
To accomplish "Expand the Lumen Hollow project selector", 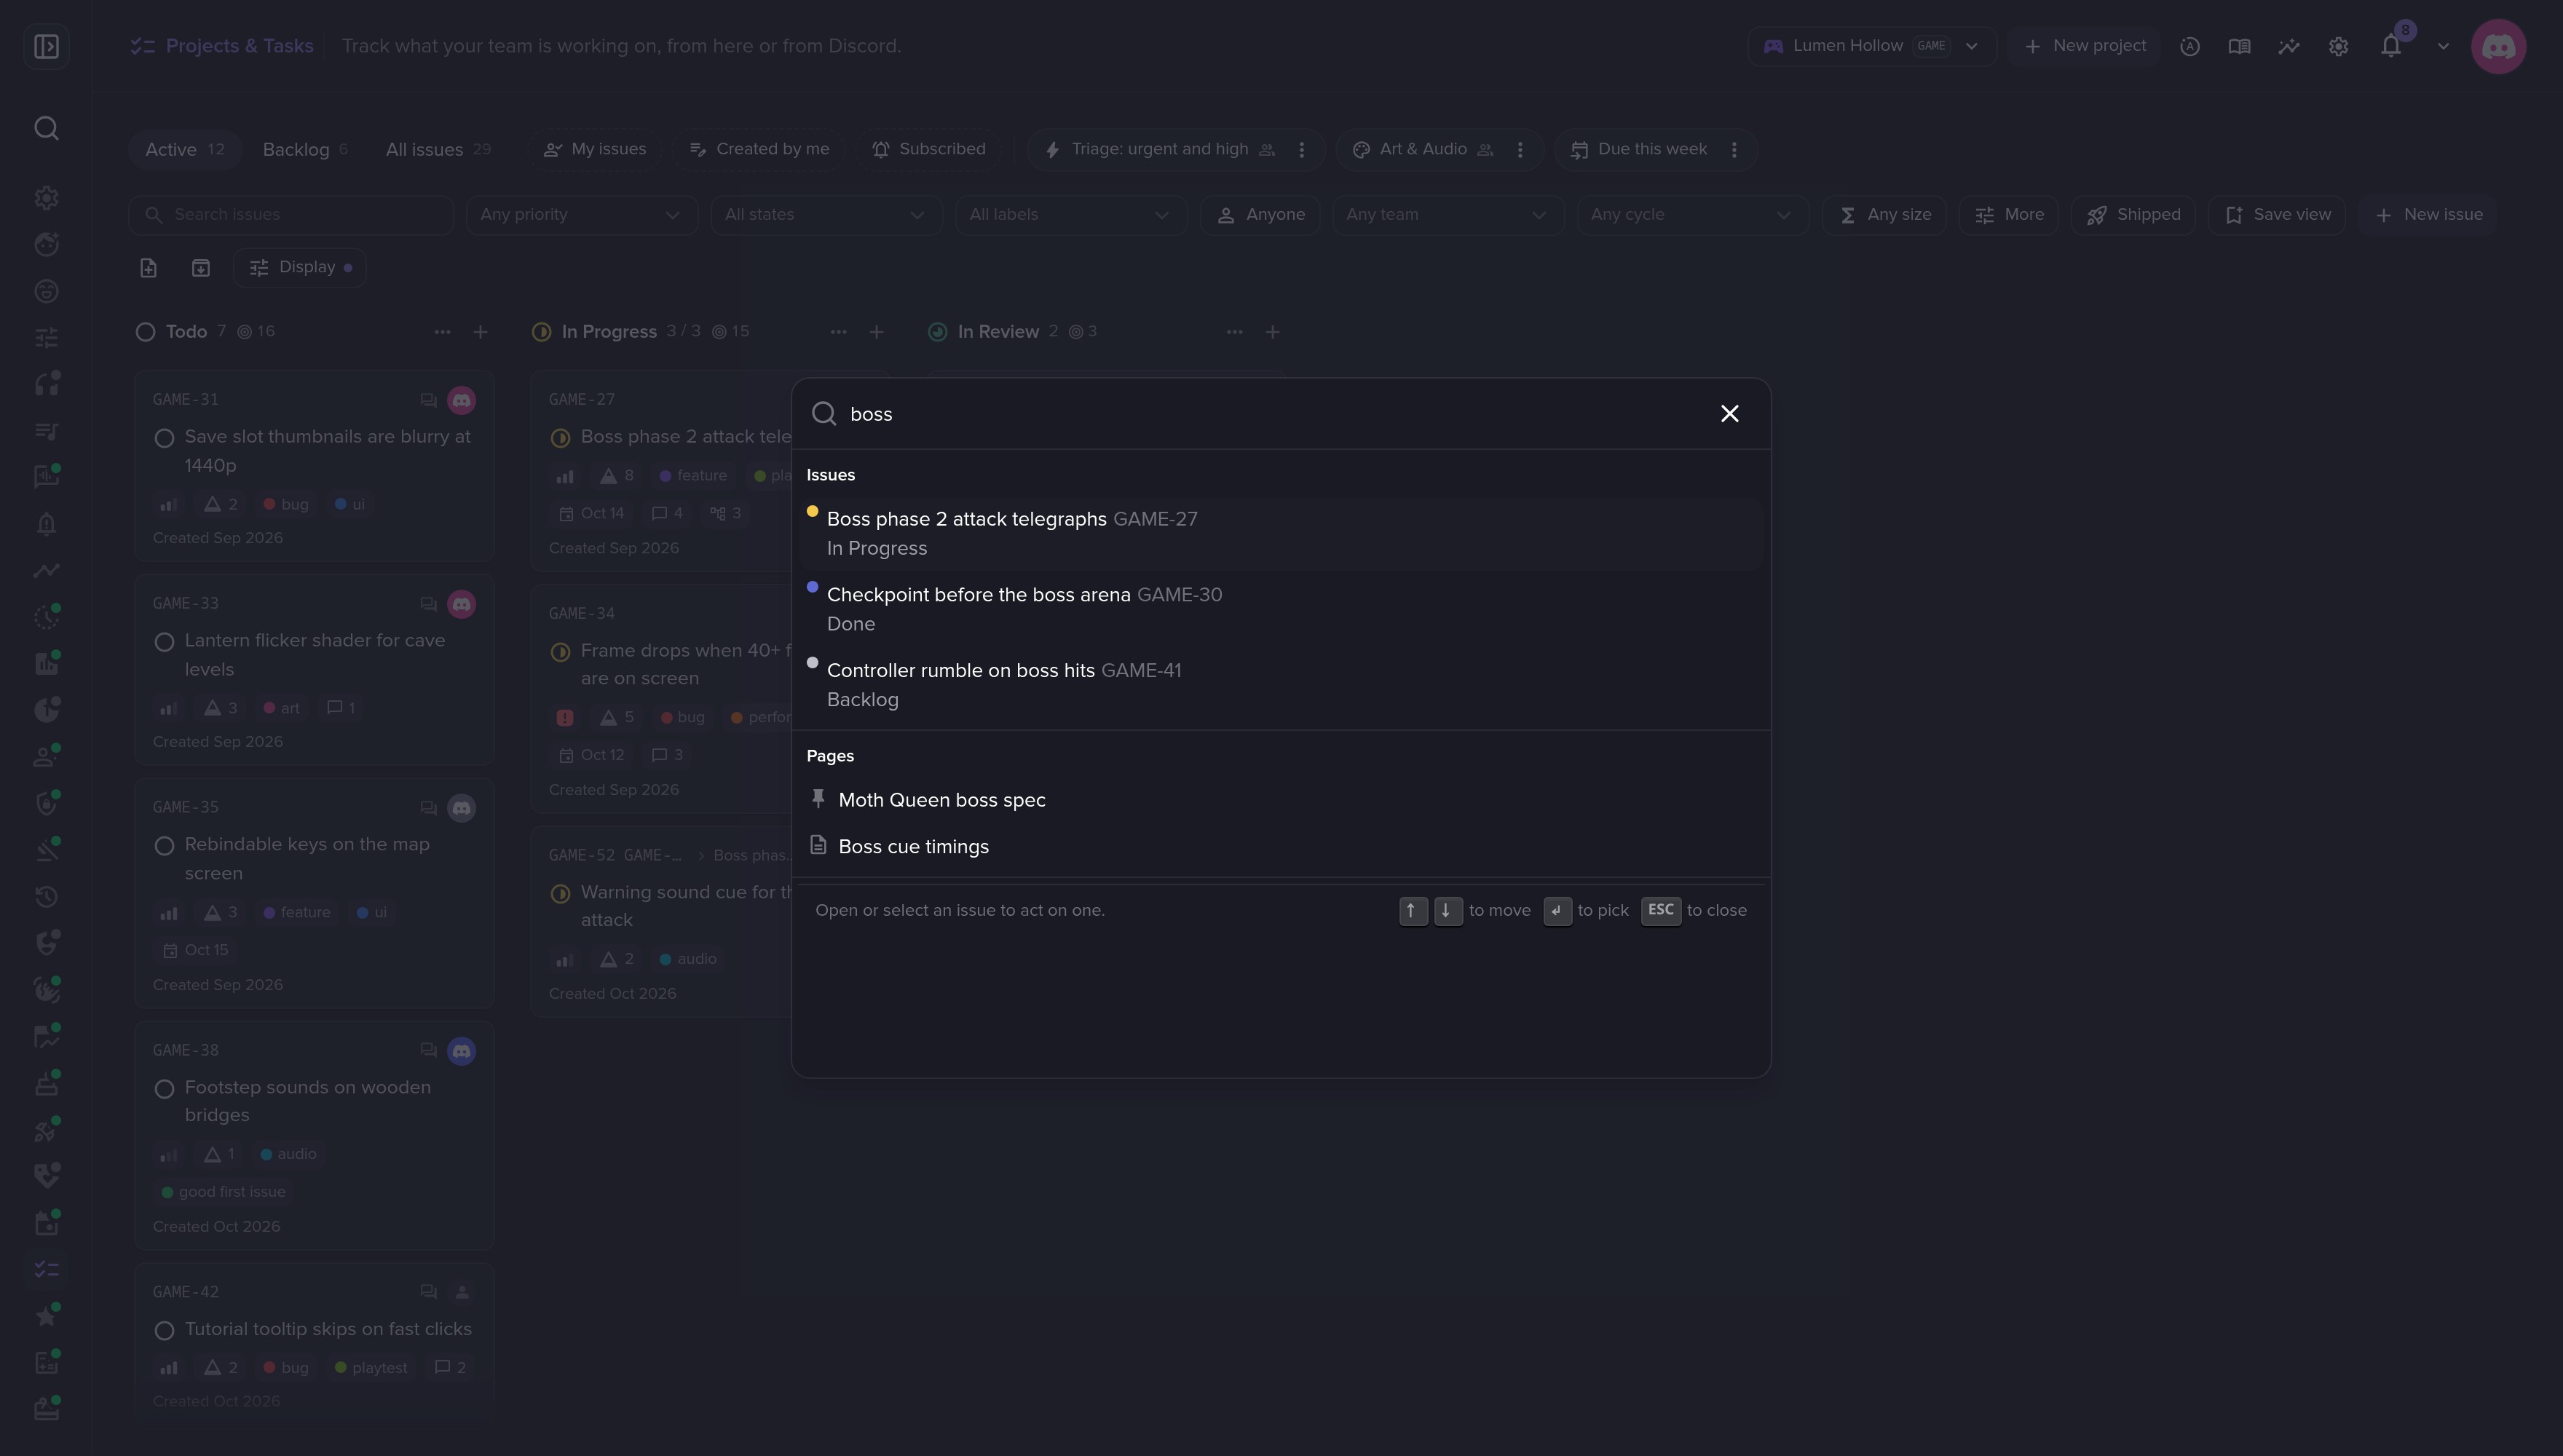I will click(1871, 46).
